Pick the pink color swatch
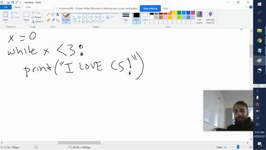Viewport: 266px width, 150px height. 165,17
